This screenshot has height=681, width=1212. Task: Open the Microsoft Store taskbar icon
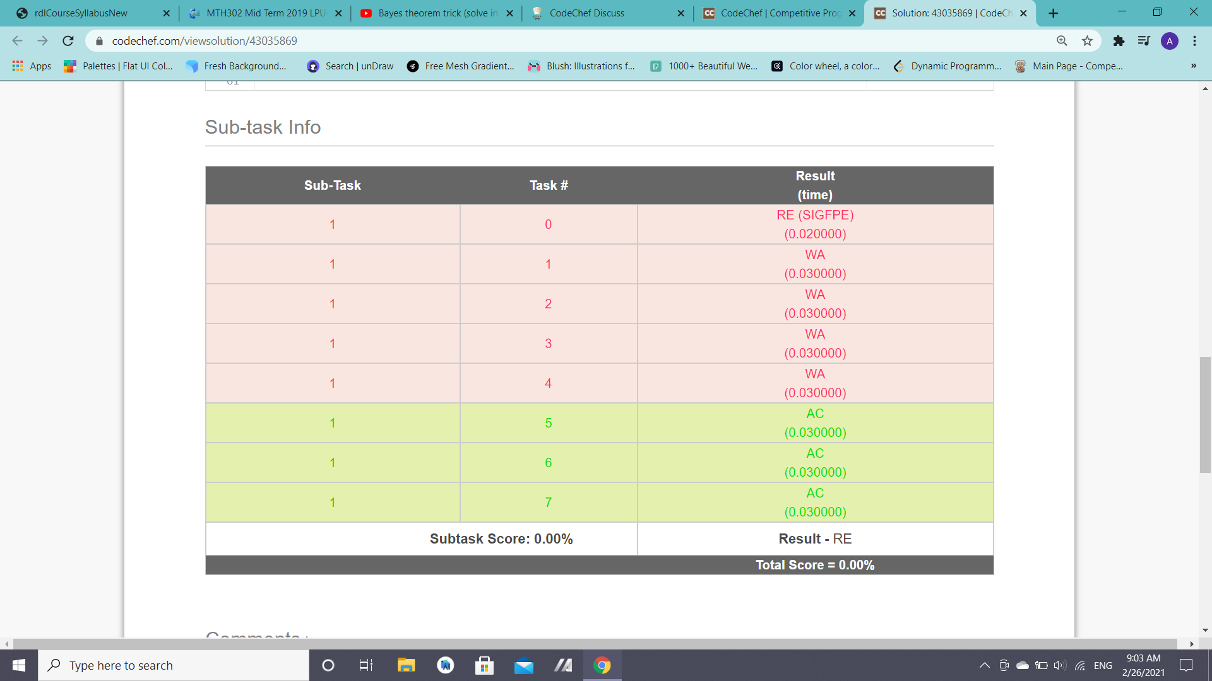coord(484,665)
